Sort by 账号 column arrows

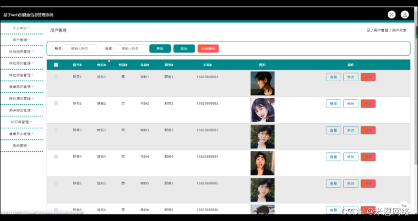point(81,65)
